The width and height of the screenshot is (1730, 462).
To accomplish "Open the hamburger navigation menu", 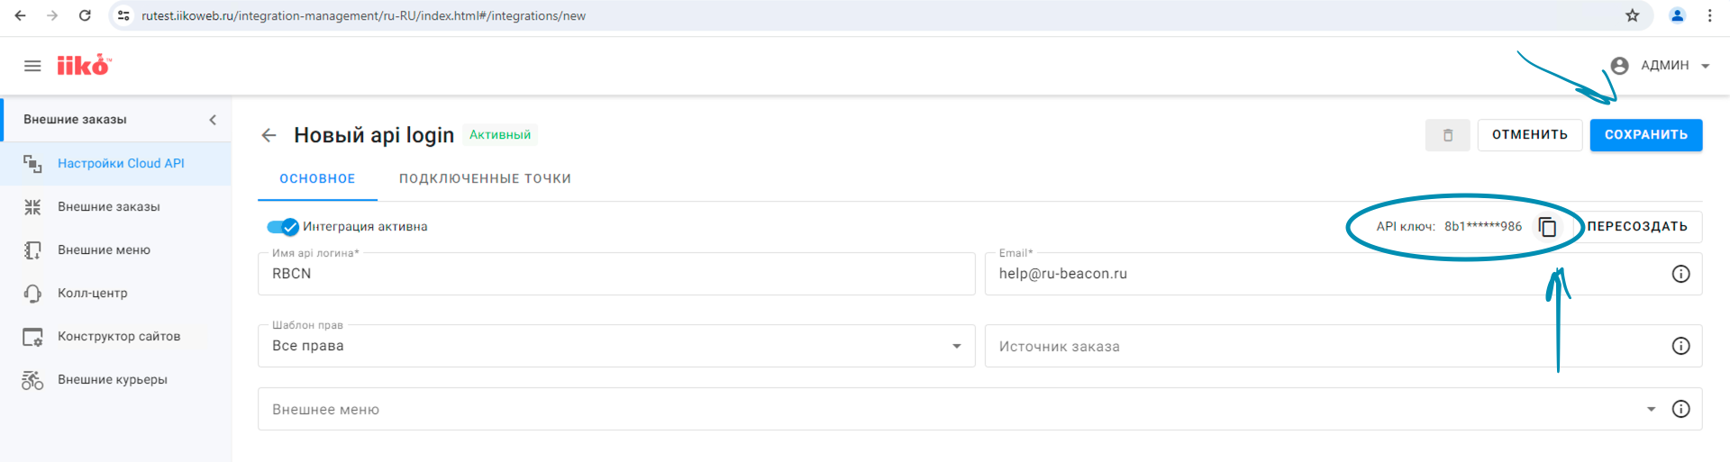I will pos(32,66).
